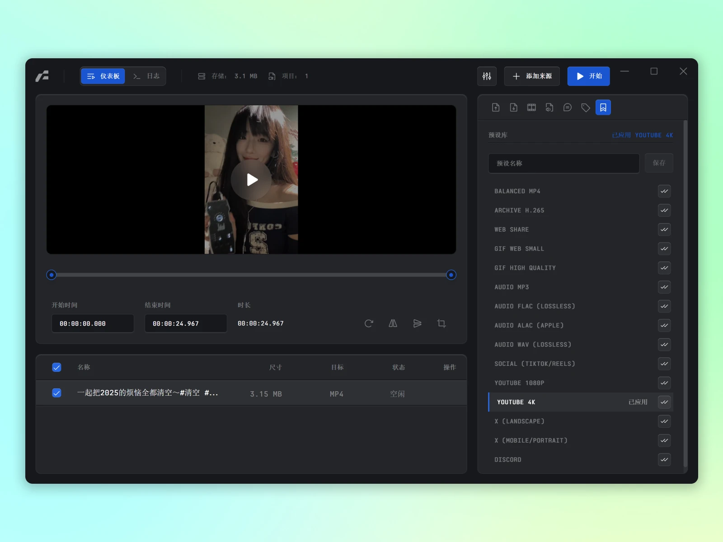Click the right trim handle on timeline
Screen dimensions: 723x542
pyautogui.click(x=451, y=275)
